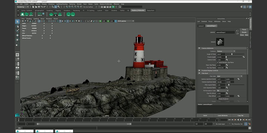Enable the Shake Enabled checkbox

(218, 99)
